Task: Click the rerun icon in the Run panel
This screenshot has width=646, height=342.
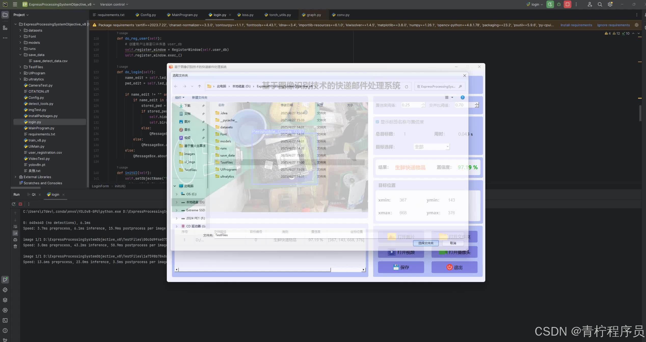Action: pyautogui.click(x=14, y=204)
